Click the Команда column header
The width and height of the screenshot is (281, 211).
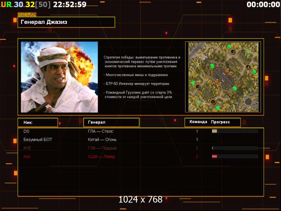point(198,122)
